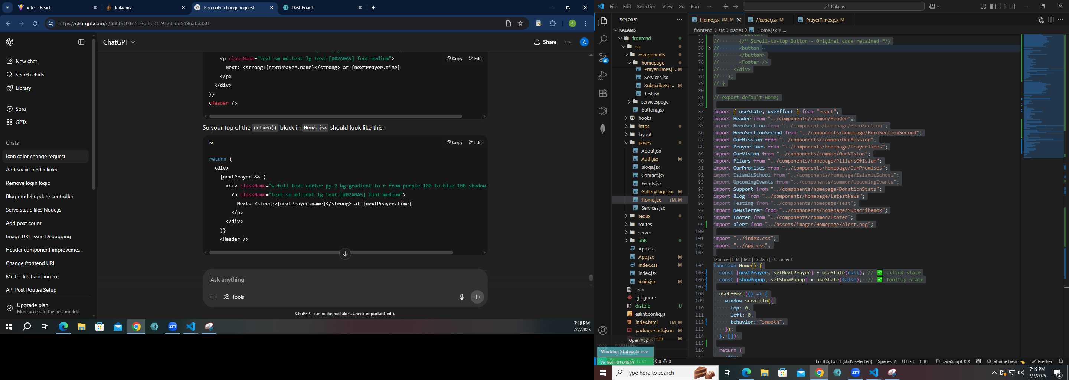Click ChatGPT 'Ask anything' input field
The image size is (1069, 380).
(344, 280)
